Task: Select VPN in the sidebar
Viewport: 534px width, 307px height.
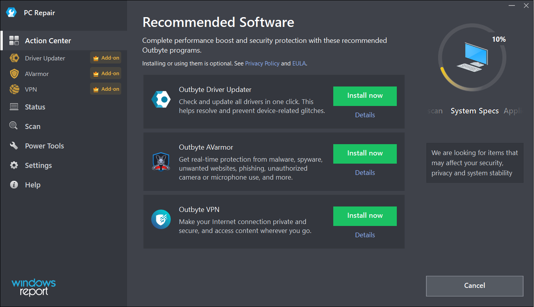Action: [x=31, y=89]
